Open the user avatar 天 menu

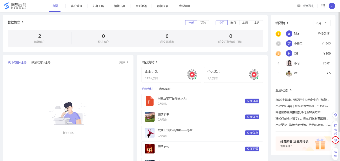(332, 6)
